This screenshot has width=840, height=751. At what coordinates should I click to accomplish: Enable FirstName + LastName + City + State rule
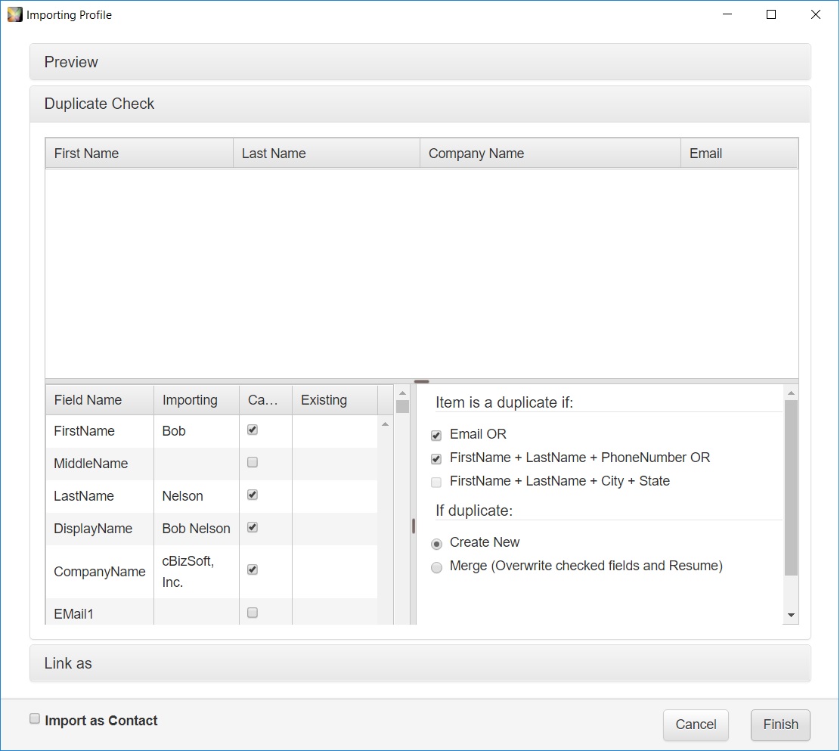[x=436, y=483]
